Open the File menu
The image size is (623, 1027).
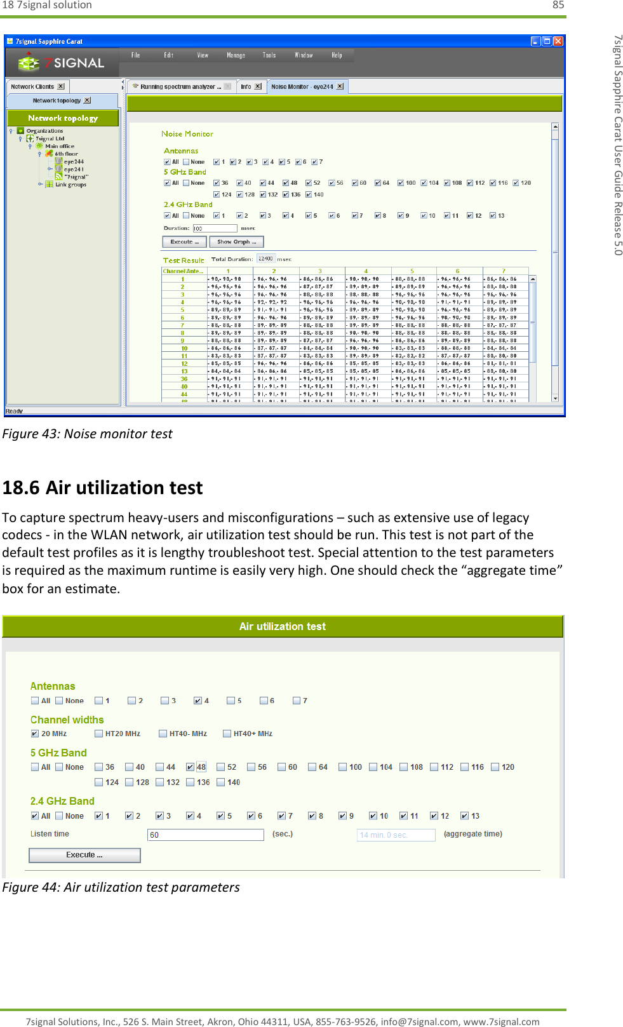[135, 55]
